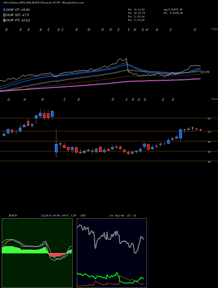Click the 45 price axis label
Screen dimensions: 218x288
click(209, 152)
